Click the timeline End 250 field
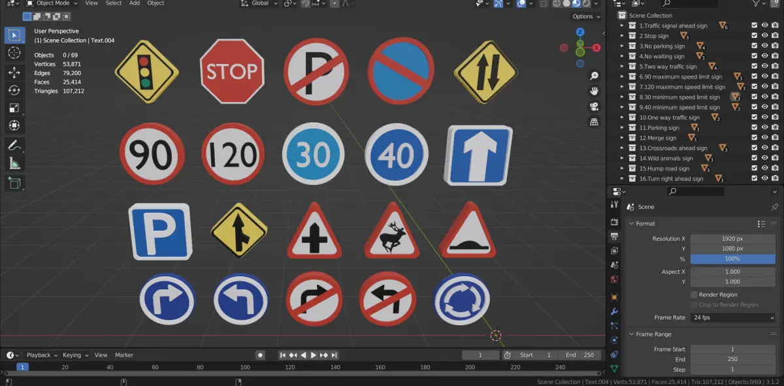 coord(579,355)
